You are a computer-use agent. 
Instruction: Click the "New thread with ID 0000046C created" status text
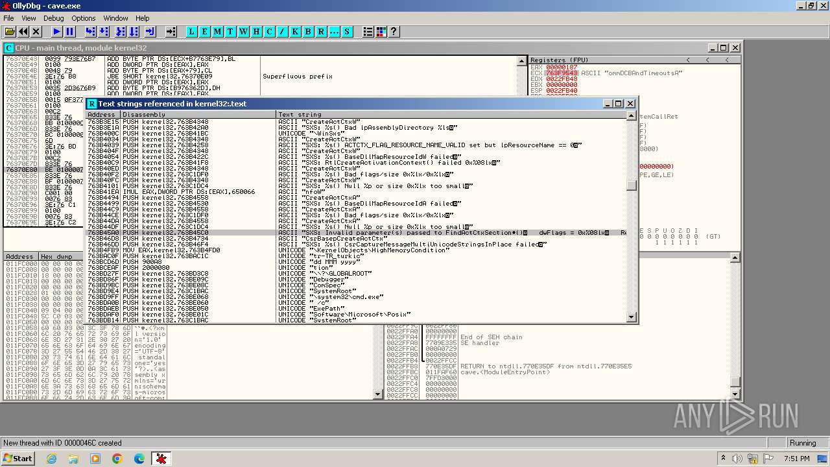[x=62, y=443]
